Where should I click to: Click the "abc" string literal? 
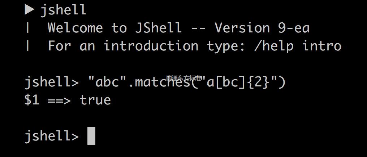[x=107, y=82]
